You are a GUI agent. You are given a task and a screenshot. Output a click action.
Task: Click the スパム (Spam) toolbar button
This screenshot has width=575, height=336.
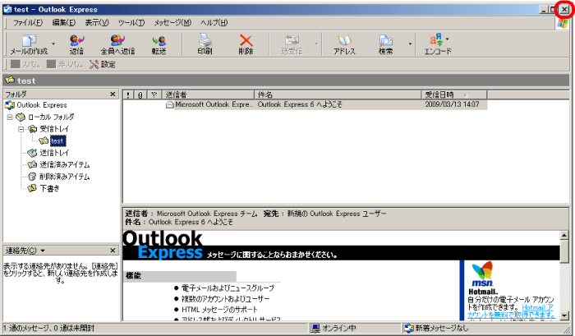25,64
